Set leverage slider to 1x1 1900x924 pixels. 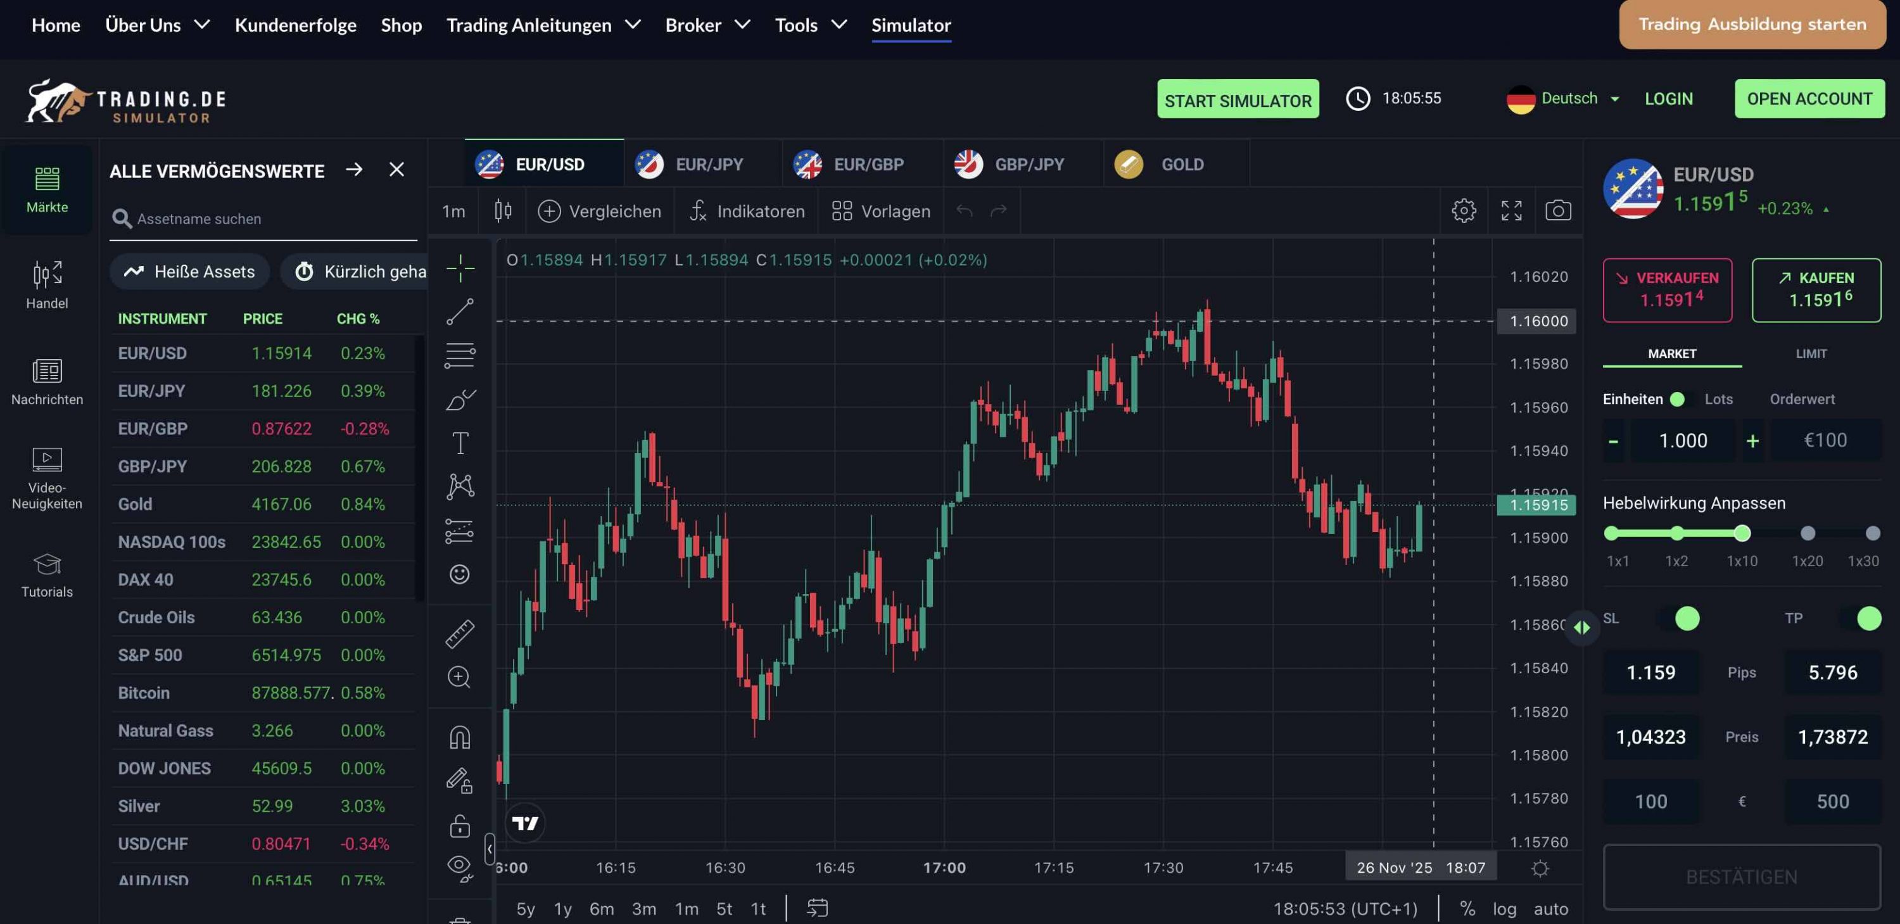pos(1611,533)
